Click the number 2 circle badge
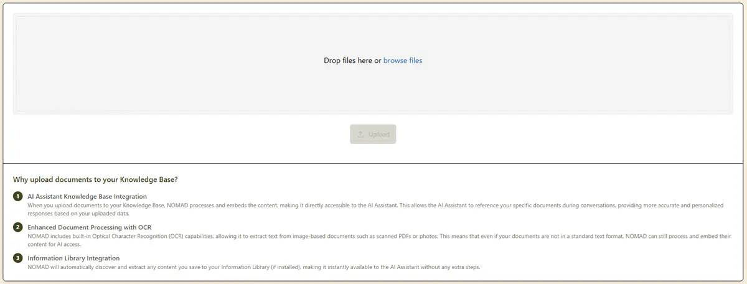Viewport: 747px width, 284px height. (18, 227)
